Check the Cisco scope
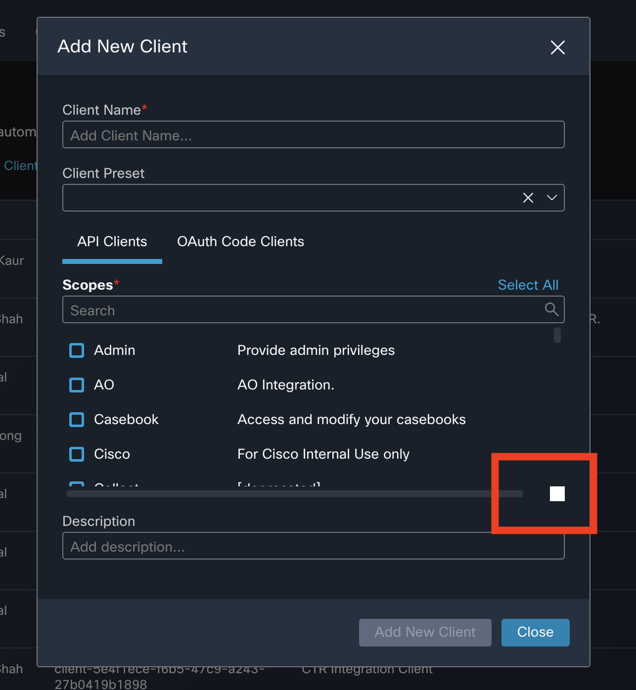 [x=77, y=454]
